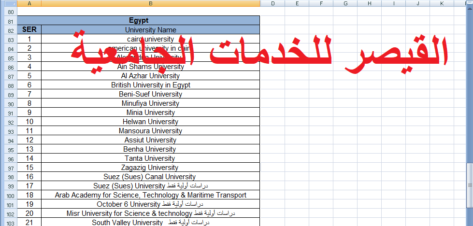Click serial number 4 cell
473x226 pixels.
coord(29,67)
